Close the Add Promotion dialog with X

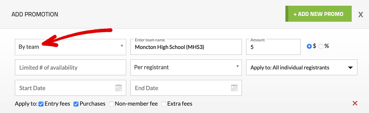[x=361, y=15]
